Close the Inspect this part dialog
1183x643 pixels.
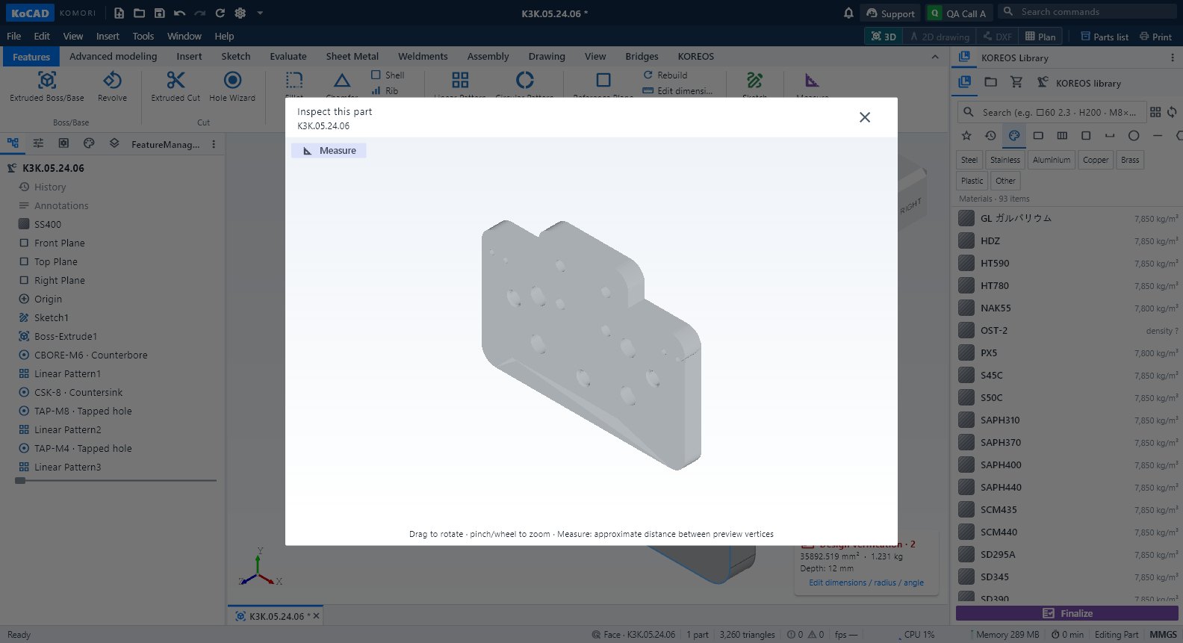click(x=865, y=117)
